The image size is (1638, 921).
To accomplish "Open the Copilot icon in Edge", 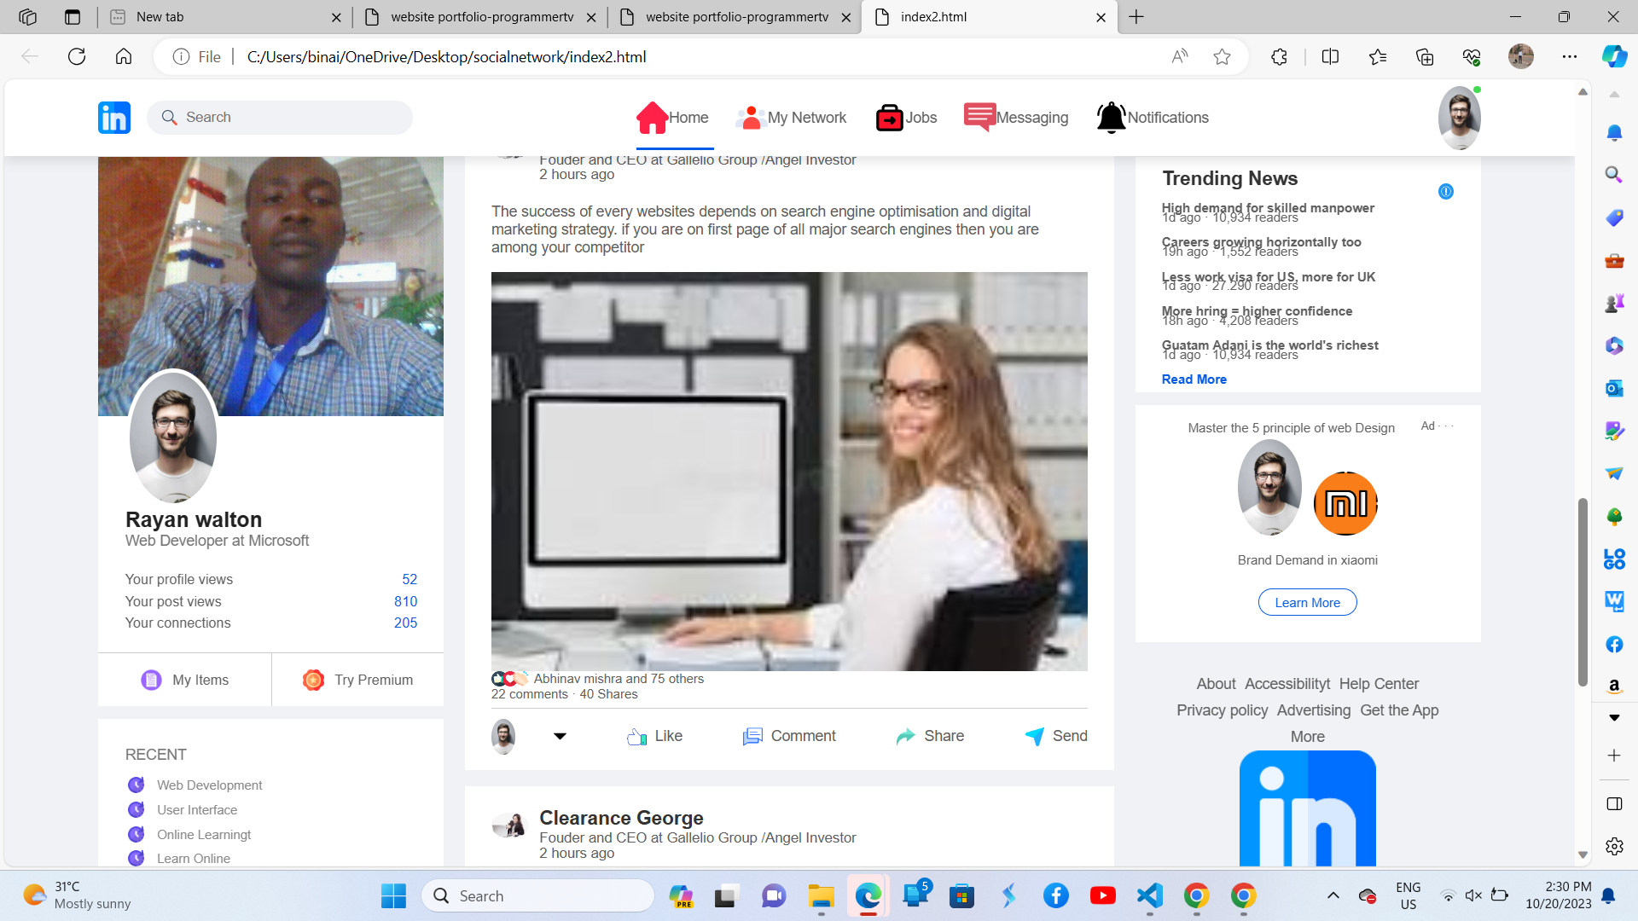I will click(x=1614, y=56).
